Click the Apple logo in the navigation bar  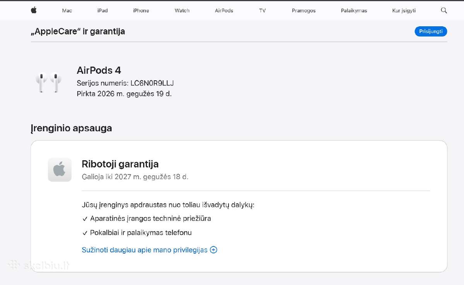click(34, 10)
